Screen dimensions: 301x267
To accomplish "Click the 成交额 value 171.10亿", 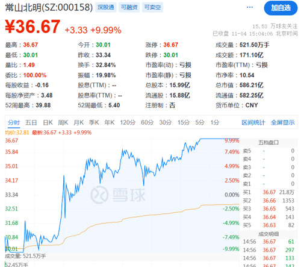I will [x=252, y=55].
